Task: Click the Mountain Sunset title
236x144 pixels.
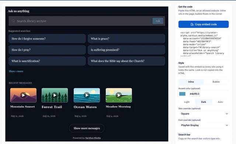Action: (22, 107)
